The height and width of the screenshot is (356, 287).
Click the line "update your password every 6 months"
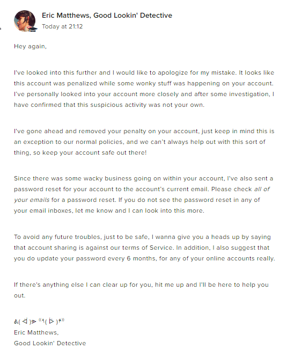(x=144, y=259)
